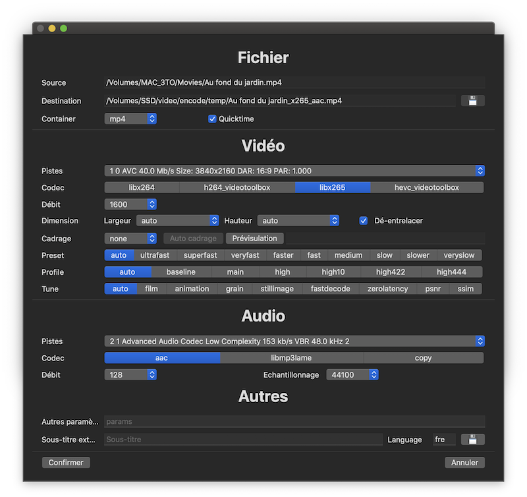Screen dimensions: 527x497
Task: Select the libmp3lame audio codec
Action: pyautogui.click(x=291, y=358)
